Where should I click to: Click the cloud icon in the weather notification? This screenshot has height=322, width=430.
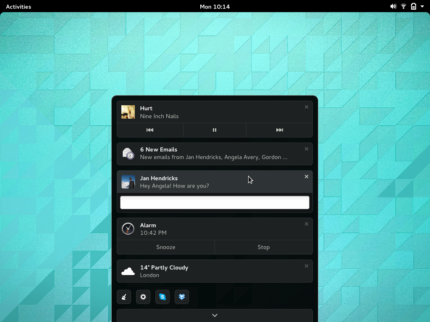click(128, 271)
